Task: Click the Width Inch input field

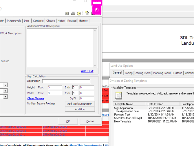Action: click(75, 93)
